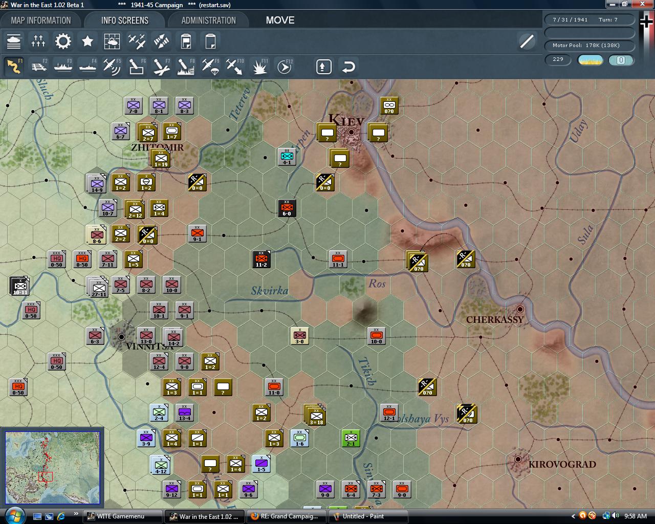Click the minimap overview
The height and width of the screenshot is (524, 655).
tap(52, 468)
